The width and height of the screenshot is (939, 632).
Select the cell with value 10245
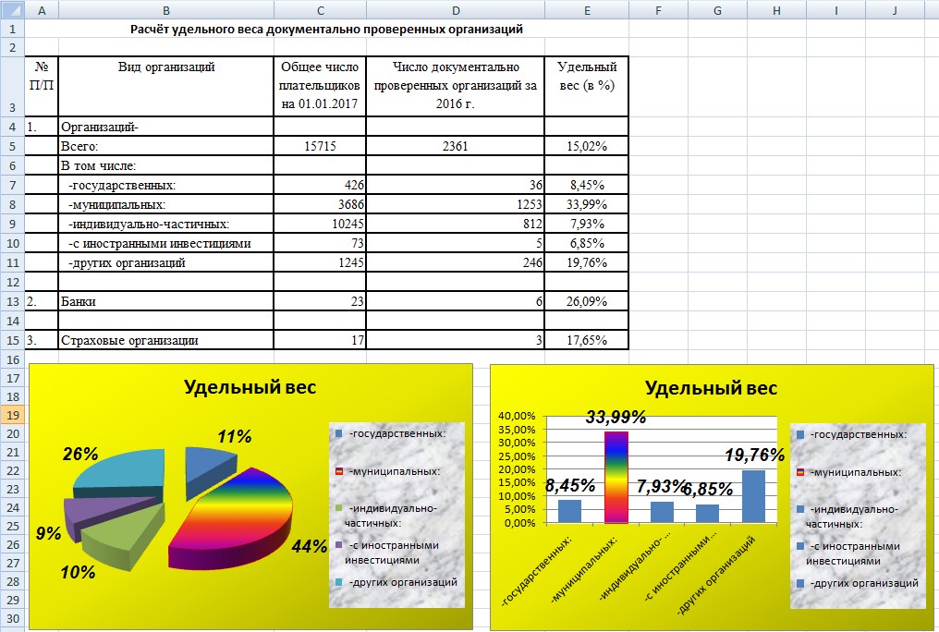tap(320, 224)
